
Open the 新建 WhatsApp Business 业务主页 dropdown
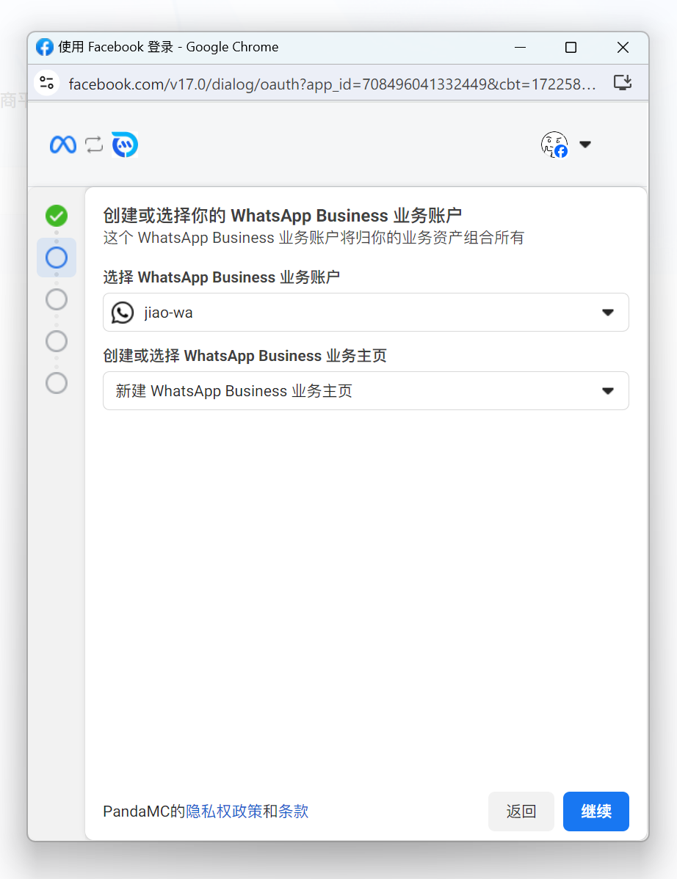coord(366,391)
